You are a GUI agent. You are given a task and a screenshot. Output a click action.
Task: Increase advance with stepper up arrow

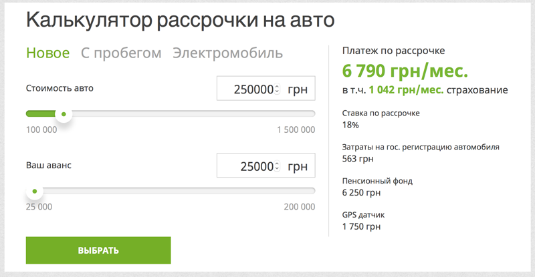click(x=278, y=164)
